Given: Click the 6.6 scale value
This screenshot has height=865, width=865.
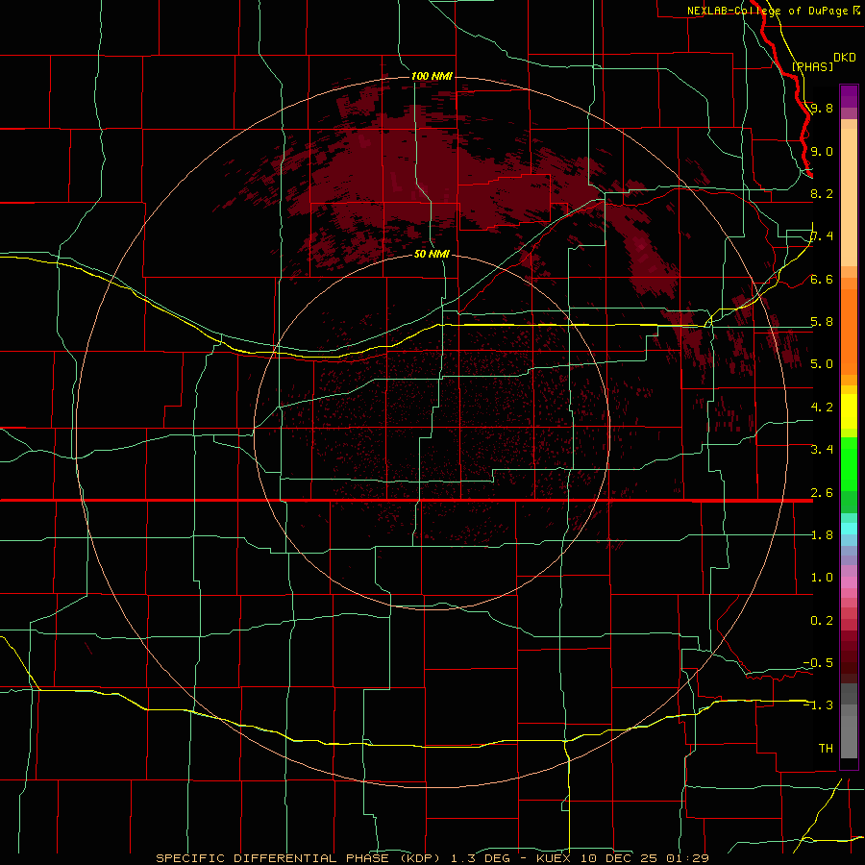Looking at the screenshot, I should pos(822,279).
